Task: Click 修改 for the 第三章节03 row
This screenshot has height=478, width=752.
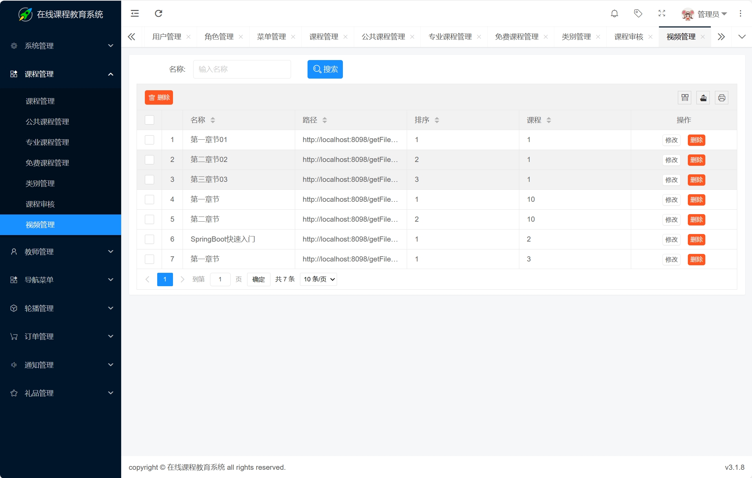Action: click(671, 180)
